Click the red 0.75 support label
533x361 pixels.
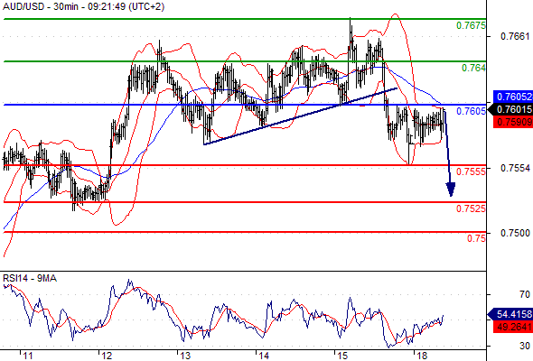coord(476,238)
